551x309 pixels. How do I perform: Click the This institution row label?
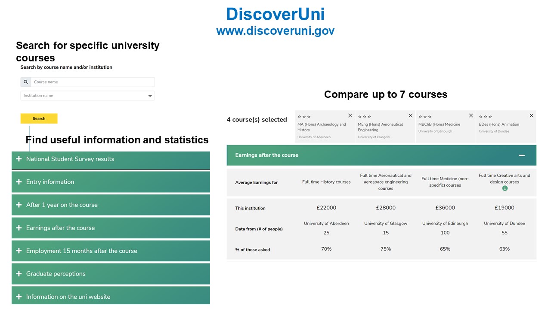click(x=251, y=208)
